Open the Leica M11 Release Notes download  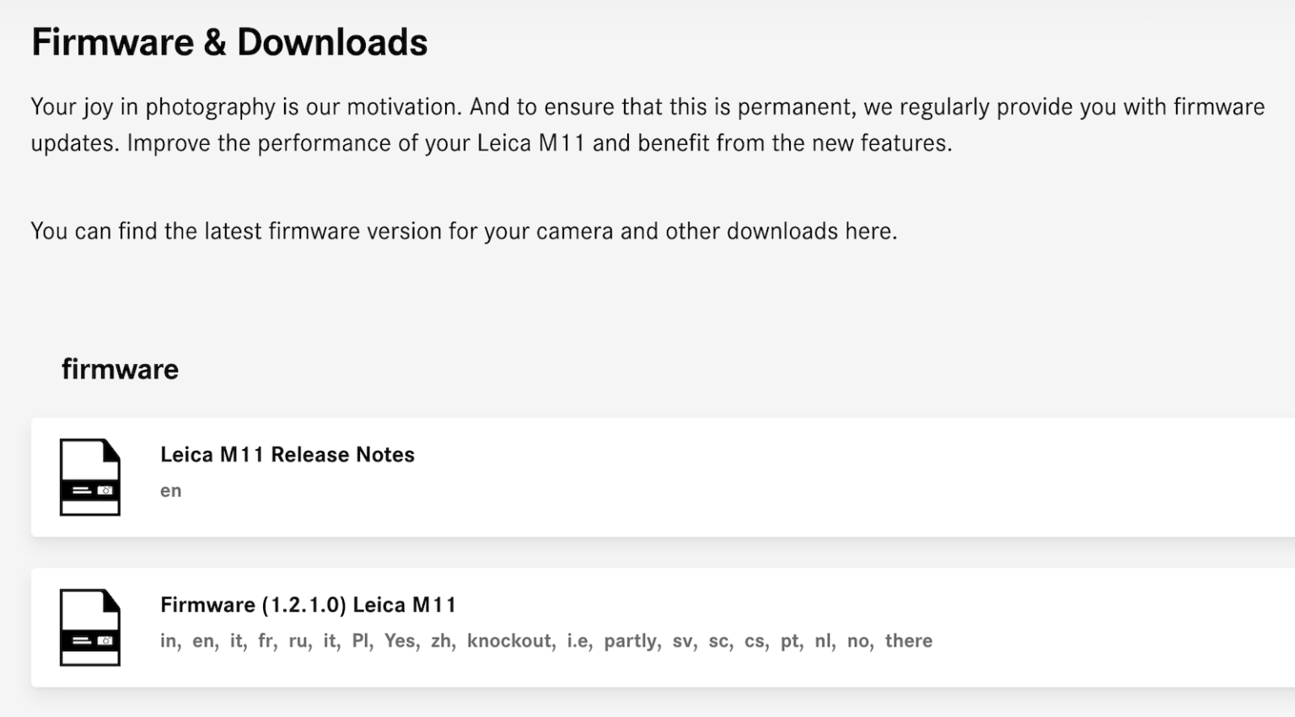pyautogui.click(x=287, y=454)
